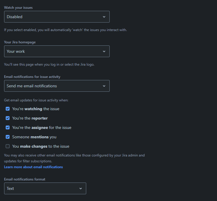Viewport: 217px width, 201px height.
Task: Enable the You make changes checkbox
Action: [x=8, y=146]
